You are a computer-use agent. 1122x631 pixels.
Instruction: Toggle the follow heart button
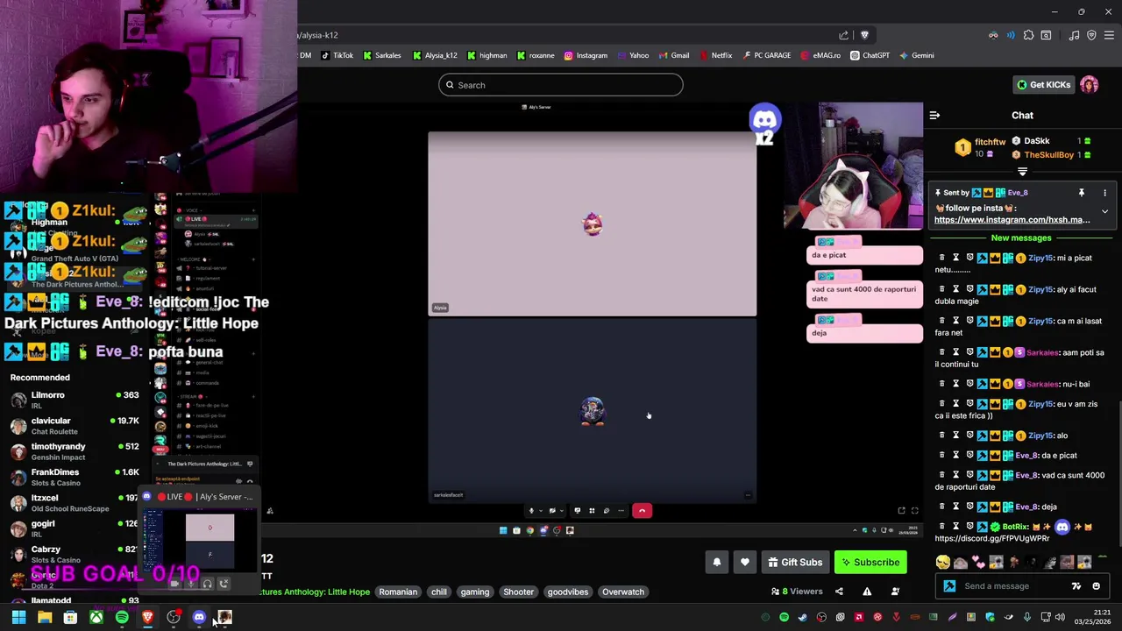[x=745, y=563]
